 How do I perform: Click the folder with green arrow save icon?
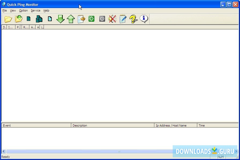coord(19,19)
